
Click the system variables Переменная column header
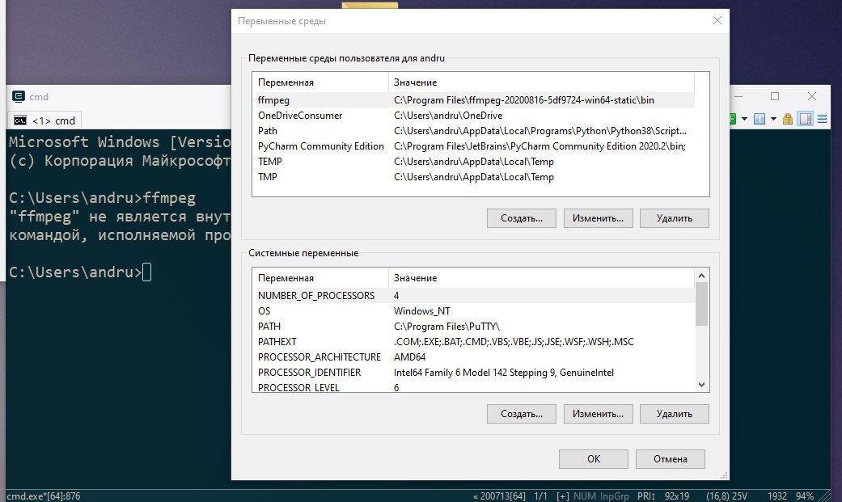pos(320,278)
